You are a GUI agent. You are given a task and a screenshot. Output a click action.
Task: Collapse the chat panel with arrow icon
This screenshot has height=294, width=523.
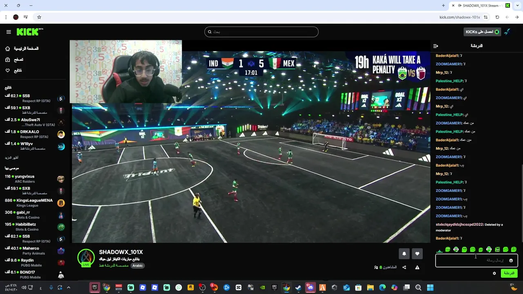(x=436, y=46)
